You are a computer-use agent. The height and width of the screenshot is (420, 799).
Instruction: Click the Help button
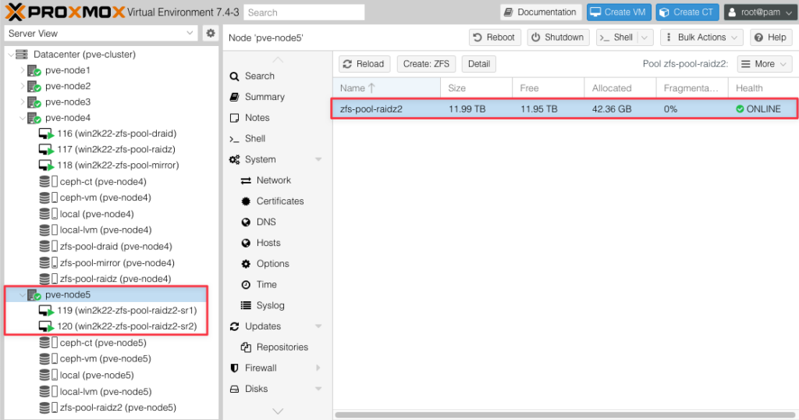[770, 37]
